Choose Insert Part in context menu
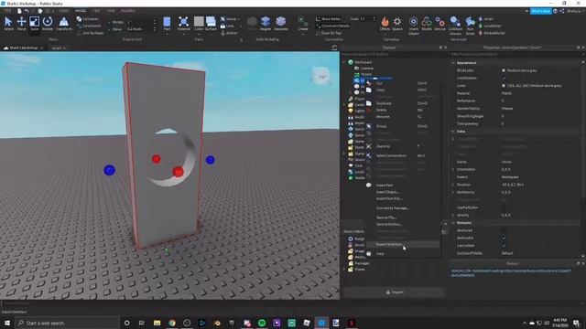The image size is (586, 329). [403, 185]
